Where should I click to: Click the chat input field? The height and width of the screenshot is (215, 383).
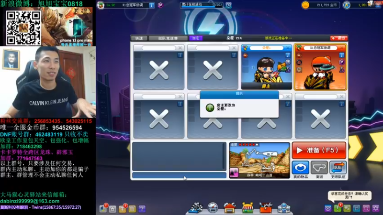(x=179, y=175)
